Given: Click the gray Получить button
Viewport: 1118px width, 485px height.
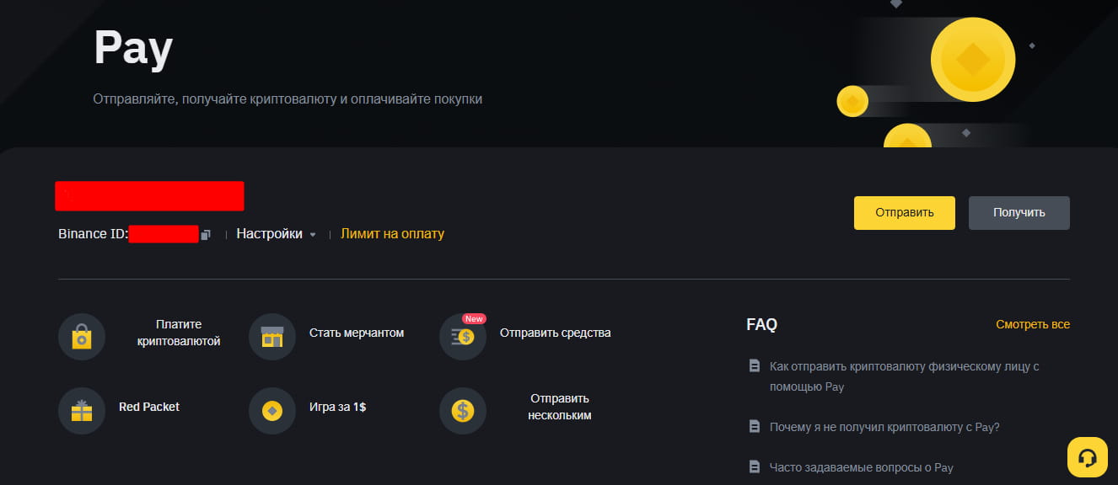Looking at the screenshot, I should pyautogui.click(x=1019, y=213).
